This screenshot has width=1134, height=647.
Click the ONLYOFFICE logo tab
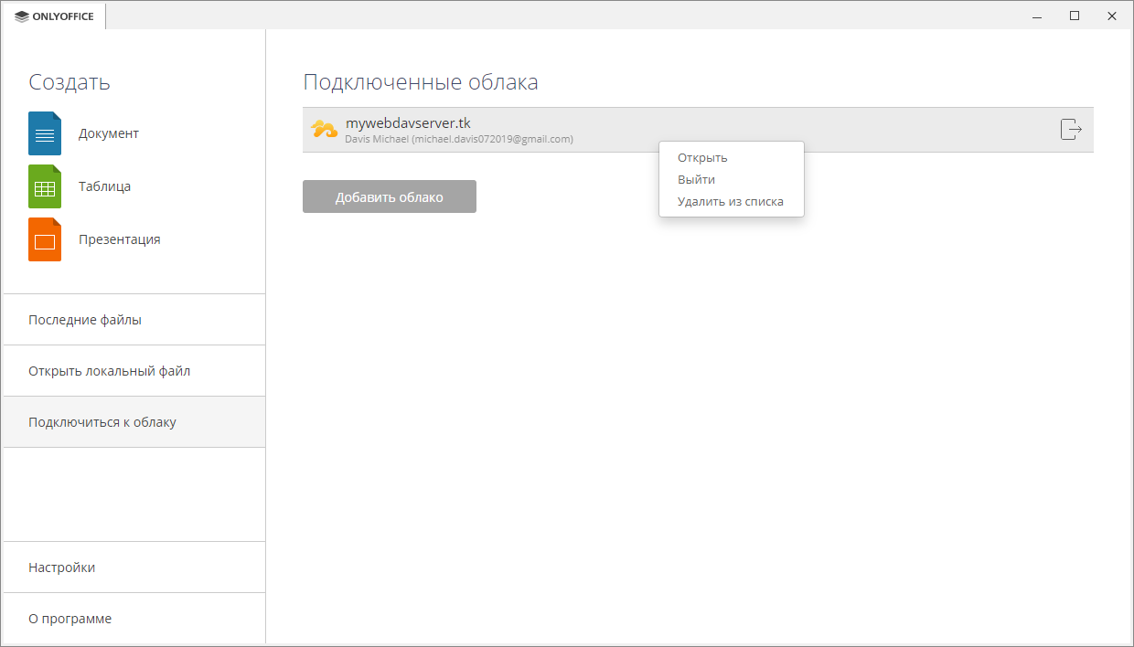[55, 16]
